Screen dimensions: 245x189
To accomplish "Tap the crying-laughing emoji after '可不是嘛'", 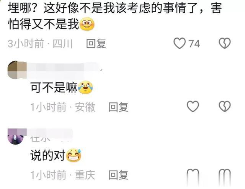I will pyautogui.click(x=85, y=87).
